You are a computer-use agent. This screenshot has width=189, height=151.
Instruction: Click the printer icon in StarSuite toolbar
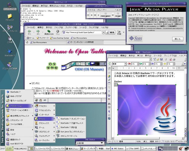(x=174, y=59)
